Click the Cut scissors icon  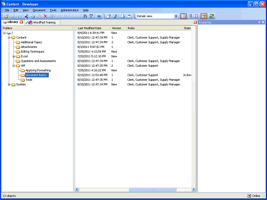tap(26, 16)
